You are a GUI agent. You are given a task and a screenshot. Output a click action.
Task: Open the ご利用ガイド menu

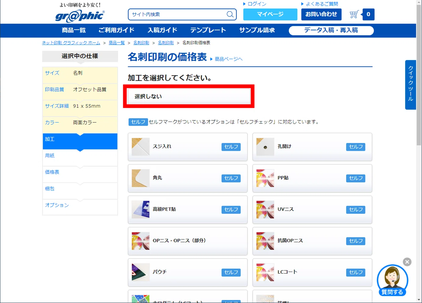pos(116,30)
